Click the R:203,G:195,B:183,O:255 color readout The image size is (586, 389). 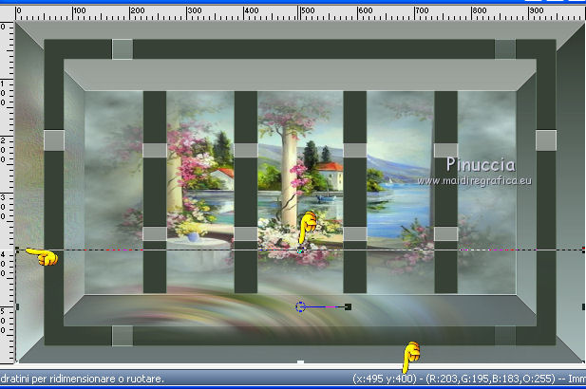[490, 379]
